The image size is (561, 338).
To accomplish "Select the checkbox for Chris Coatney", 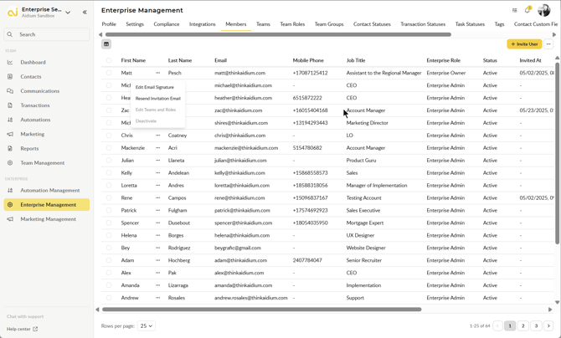I will coord(109,136).
